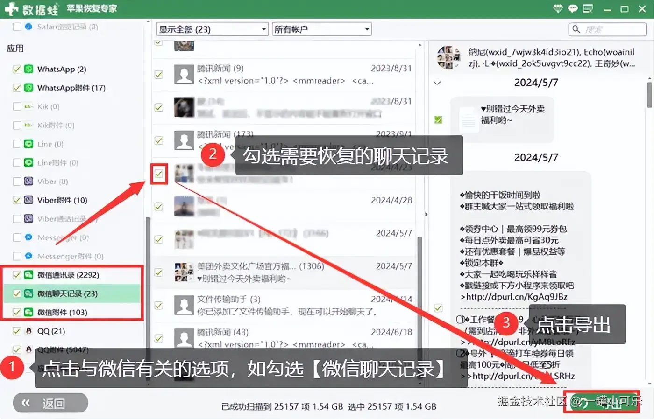The height and width of the screenshot is (419, 654).
Task: Uncheck the QQ (21) checkbox
Action: (17, 331)
